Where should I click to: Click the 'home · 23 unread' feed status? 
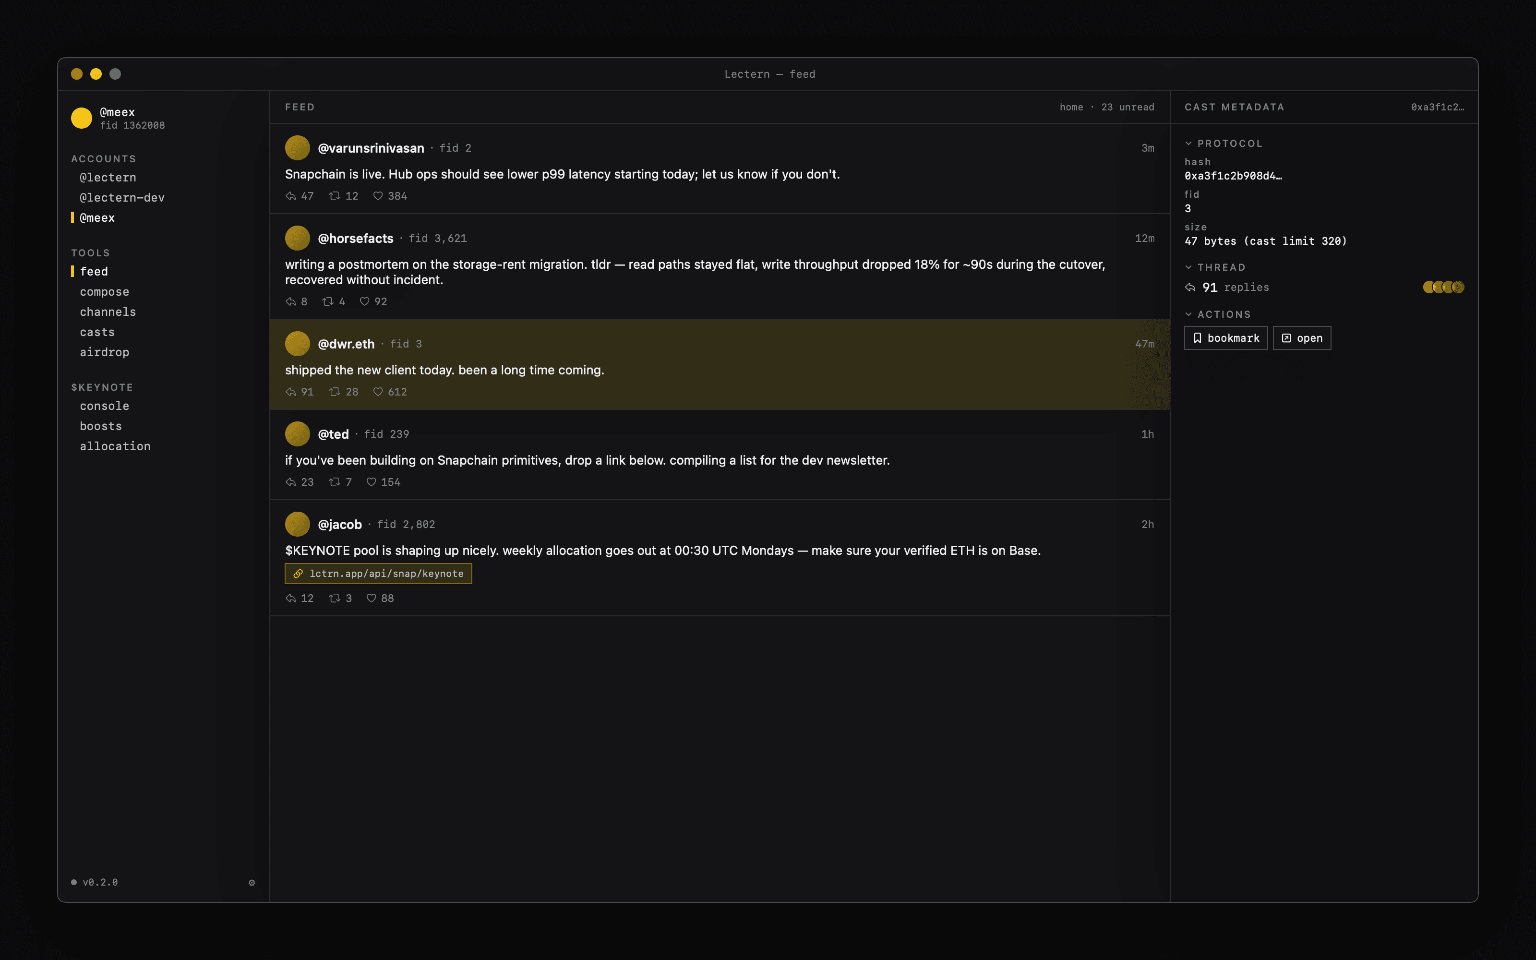pyautogui.click(x=1107, y=108)
